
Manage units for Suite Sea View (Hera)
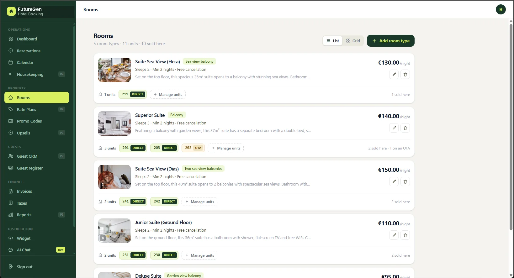pos(168,94)
